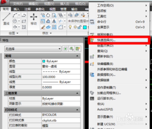Open the 格式(O) menu
The height and width of the screenshot is (129, 152).
(80, 4)
